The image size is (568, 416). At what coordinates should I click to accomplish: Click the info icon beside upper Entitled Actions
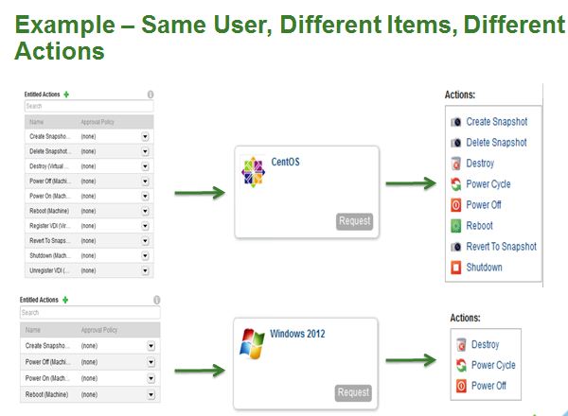click(151, 95)
